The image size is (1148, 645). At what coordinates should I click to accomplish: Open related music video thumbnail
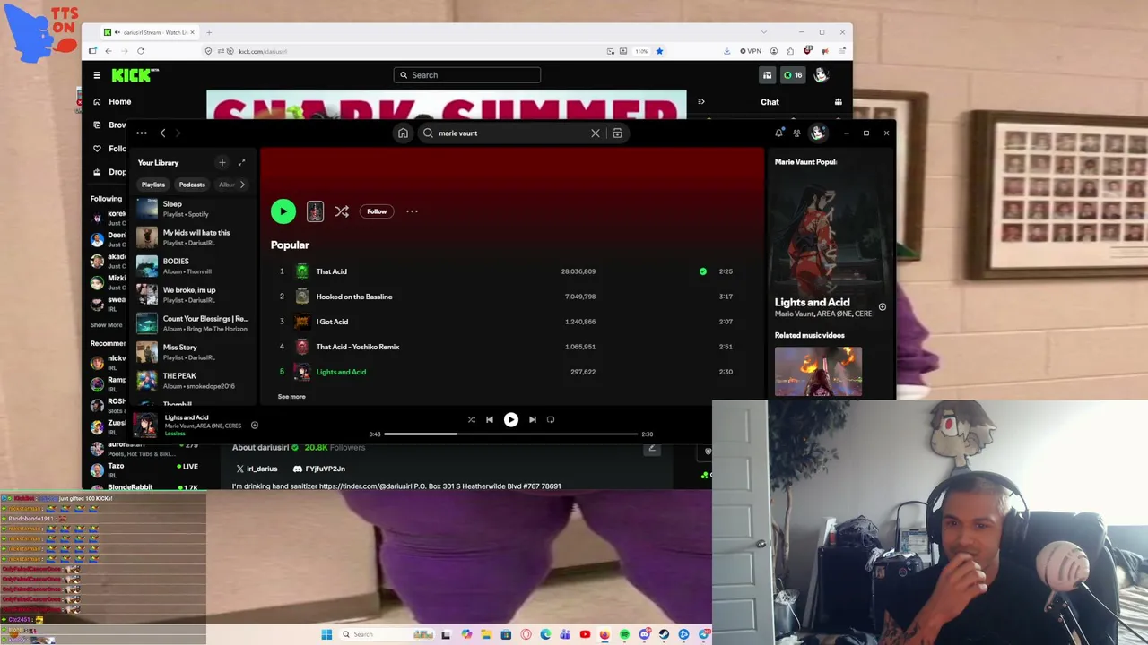(818, 372)
